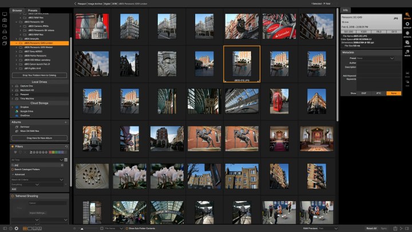Viewport: 412px width, 232px height.
Task: Open the File Name sort dropdown
Action: pyautogui.click(x=114, y=229)
